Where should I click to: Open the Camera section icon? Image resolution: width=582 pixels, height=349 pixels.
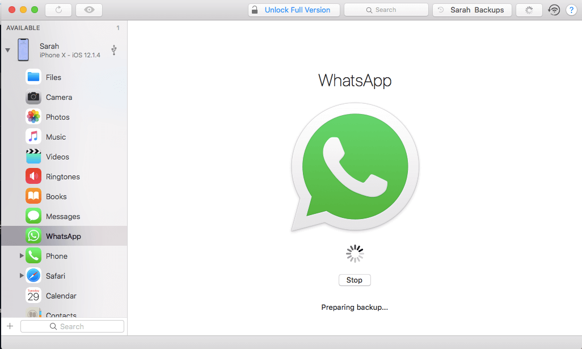point(33,97)
